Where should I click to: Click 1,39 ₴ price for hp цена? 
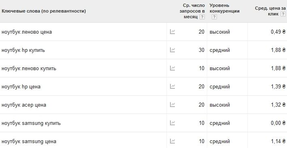278,86
